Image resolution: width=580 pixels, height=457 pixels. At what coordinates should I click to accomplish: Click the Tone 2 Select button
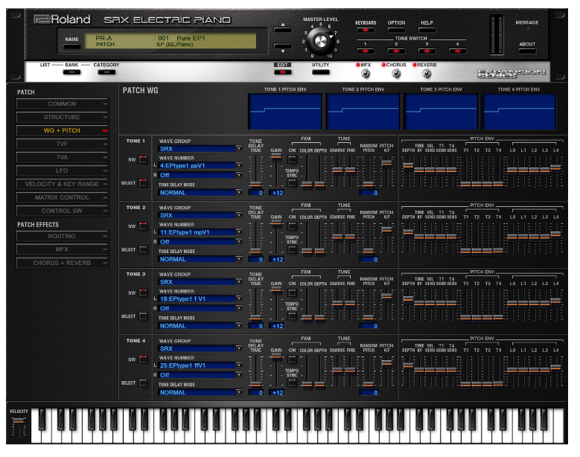pyautogui.click(x=143, y=249)
